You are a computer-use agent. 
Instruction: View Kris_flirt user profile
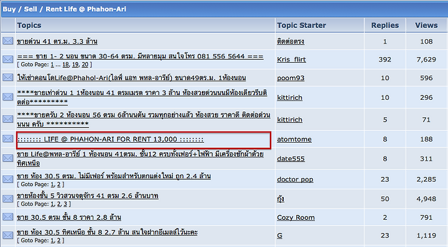[291, 60]
